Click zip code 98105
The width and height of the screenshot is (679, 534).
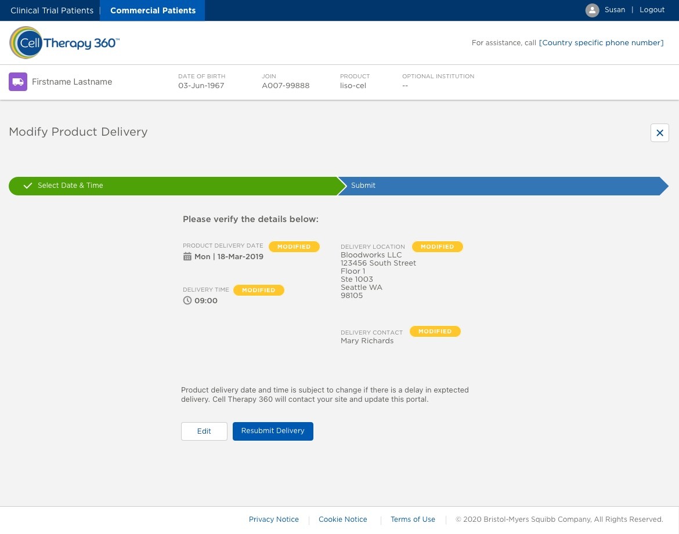point(352,296)
